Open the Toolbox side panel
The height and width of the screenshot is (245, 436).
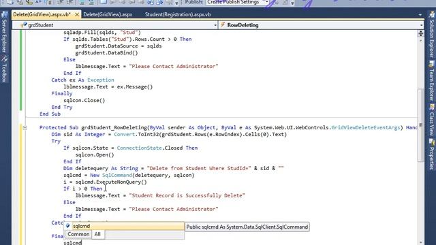(4, 69)
